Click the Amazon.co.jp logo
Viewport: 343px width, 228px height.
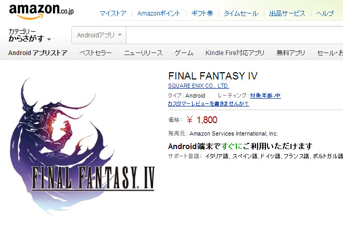pos(41,11)
